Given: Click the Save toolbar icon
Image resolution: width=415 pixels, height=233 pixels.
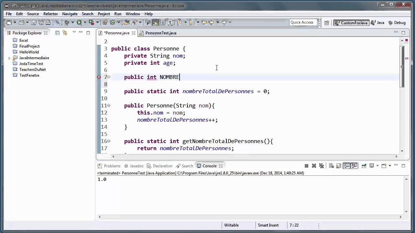Looking at the screenshot, I should tap(33, 22).
